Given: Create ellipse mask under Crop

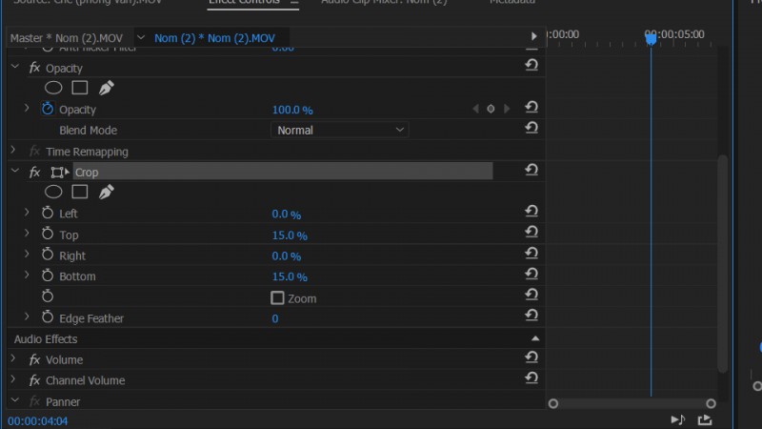Looking at the screenshot, I should coord(53,193).
